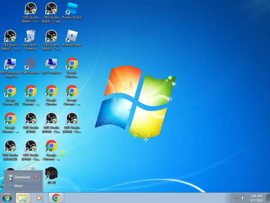Open the network status tray icon
Image resolution: width=270 pixels, height=203 pixels.
(x=237, y=198)
